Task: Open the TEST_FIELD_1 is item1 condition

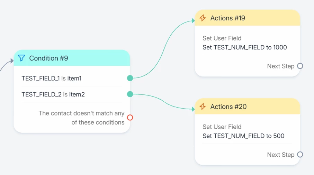Action: 52,79
